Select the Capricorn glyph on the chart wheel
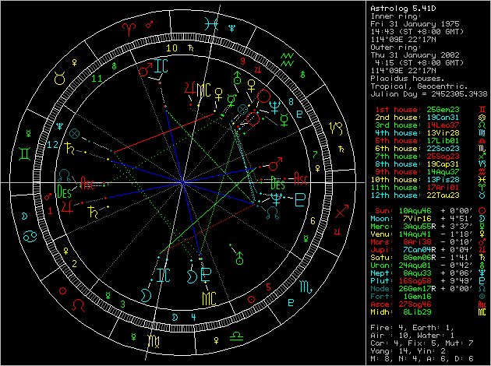 tap(336, 125)
